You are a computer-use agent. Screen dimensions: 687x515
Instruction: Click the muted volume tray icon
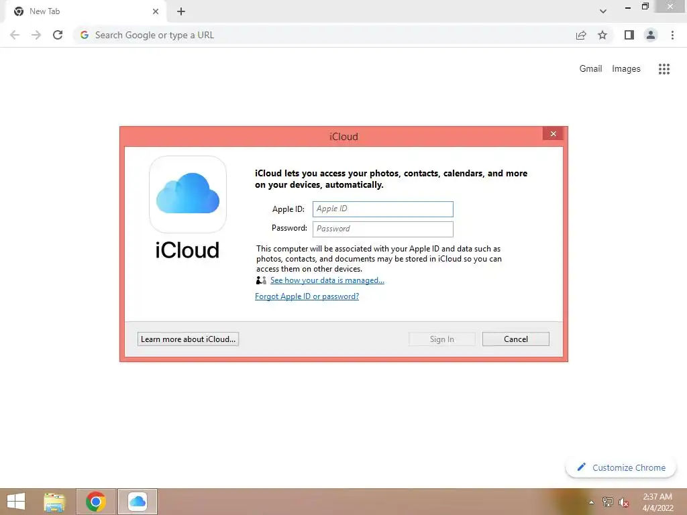(623, 502)
